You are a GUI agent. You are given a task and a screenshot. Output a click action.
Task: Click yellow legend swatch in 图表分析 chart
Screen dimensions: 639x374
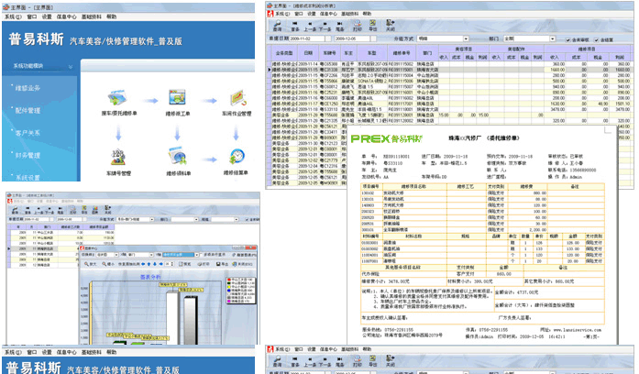point(229,287)
